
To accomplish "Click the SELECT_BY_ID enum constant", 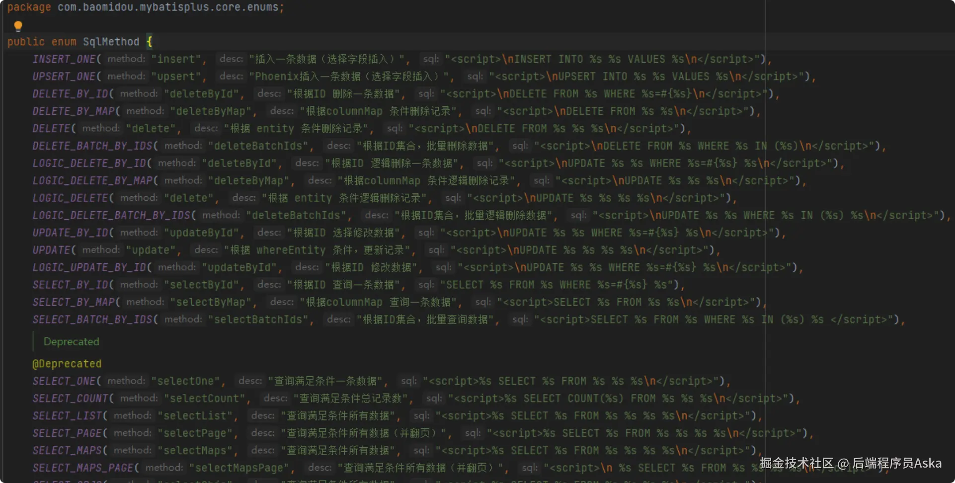I will [71, 285].
